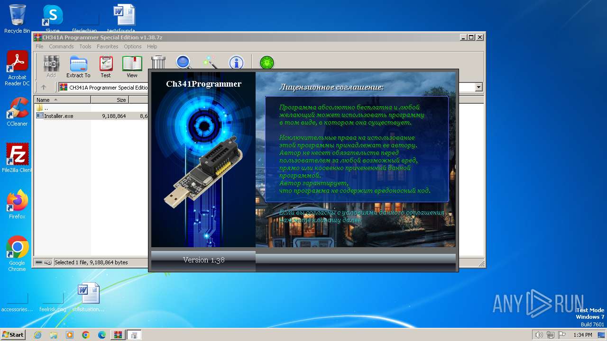Sort file list by Size column
This screenshot has width=607, height=341.
point(110,100)
